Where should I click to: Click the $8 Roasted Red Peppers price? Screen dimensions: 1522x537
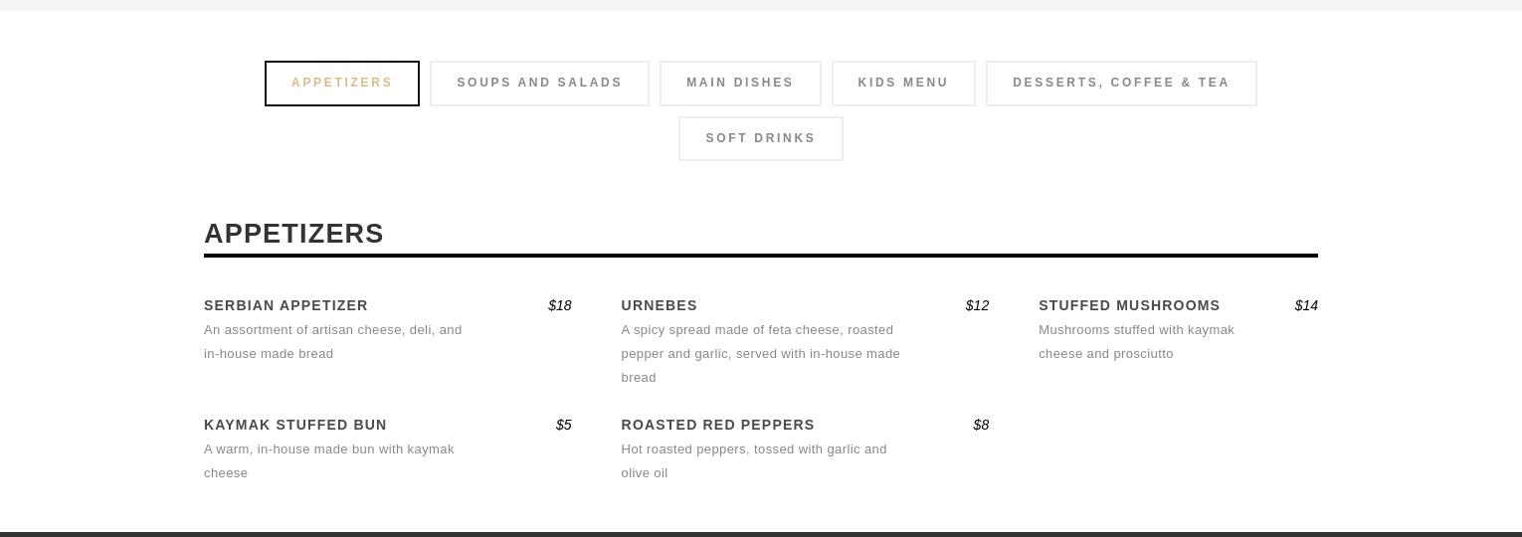coord(981,425)
